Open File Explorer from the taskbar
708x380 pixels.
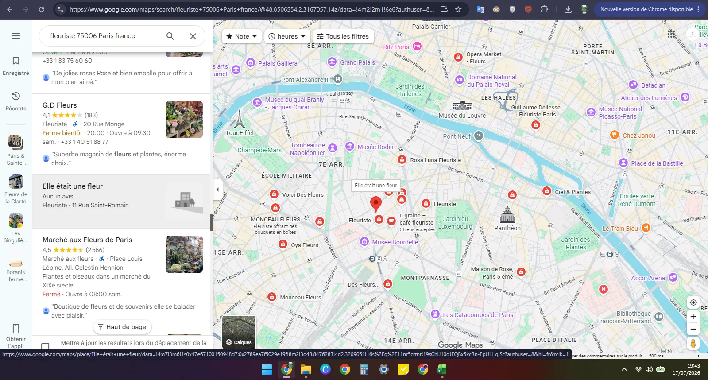click(x=306, y=369)
